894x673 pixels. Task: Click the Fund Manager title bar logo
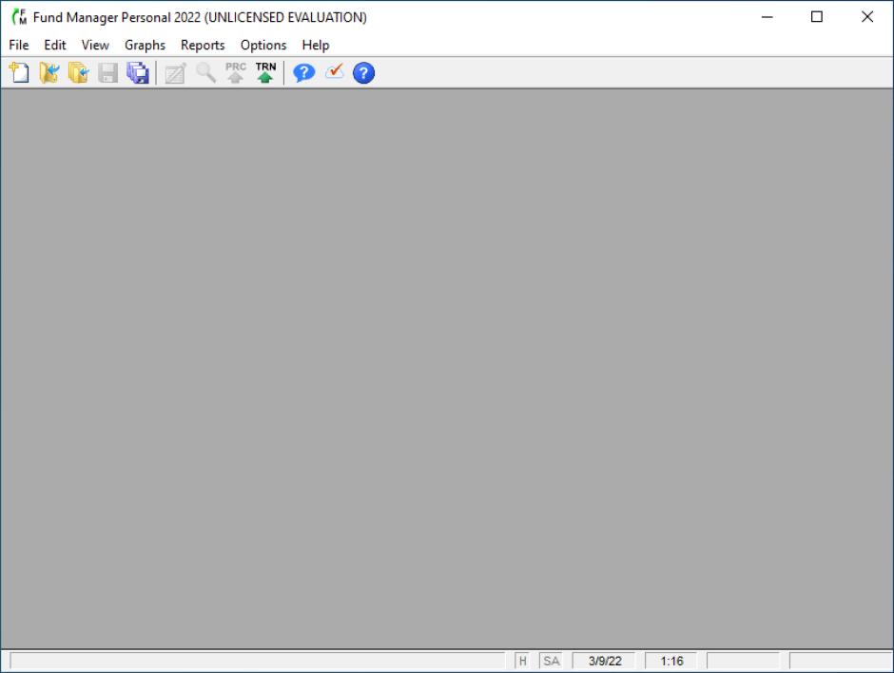19,17
